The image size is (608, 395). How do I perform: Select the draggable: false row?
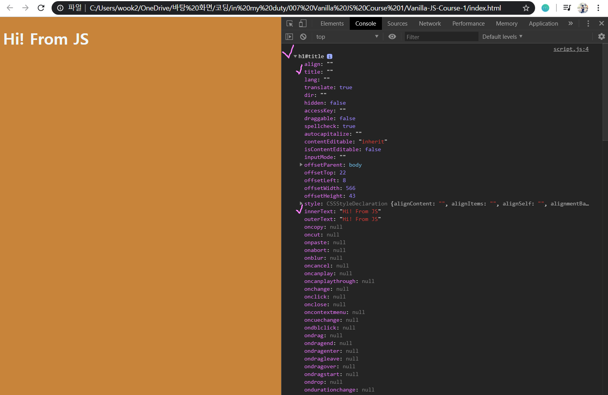[330, 118]
